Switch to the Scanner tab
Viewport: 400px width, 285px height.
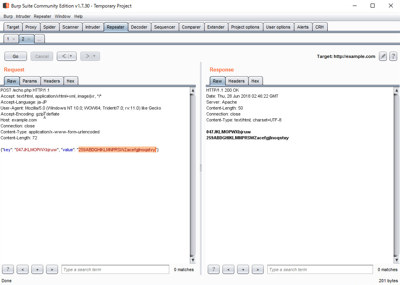71,27
